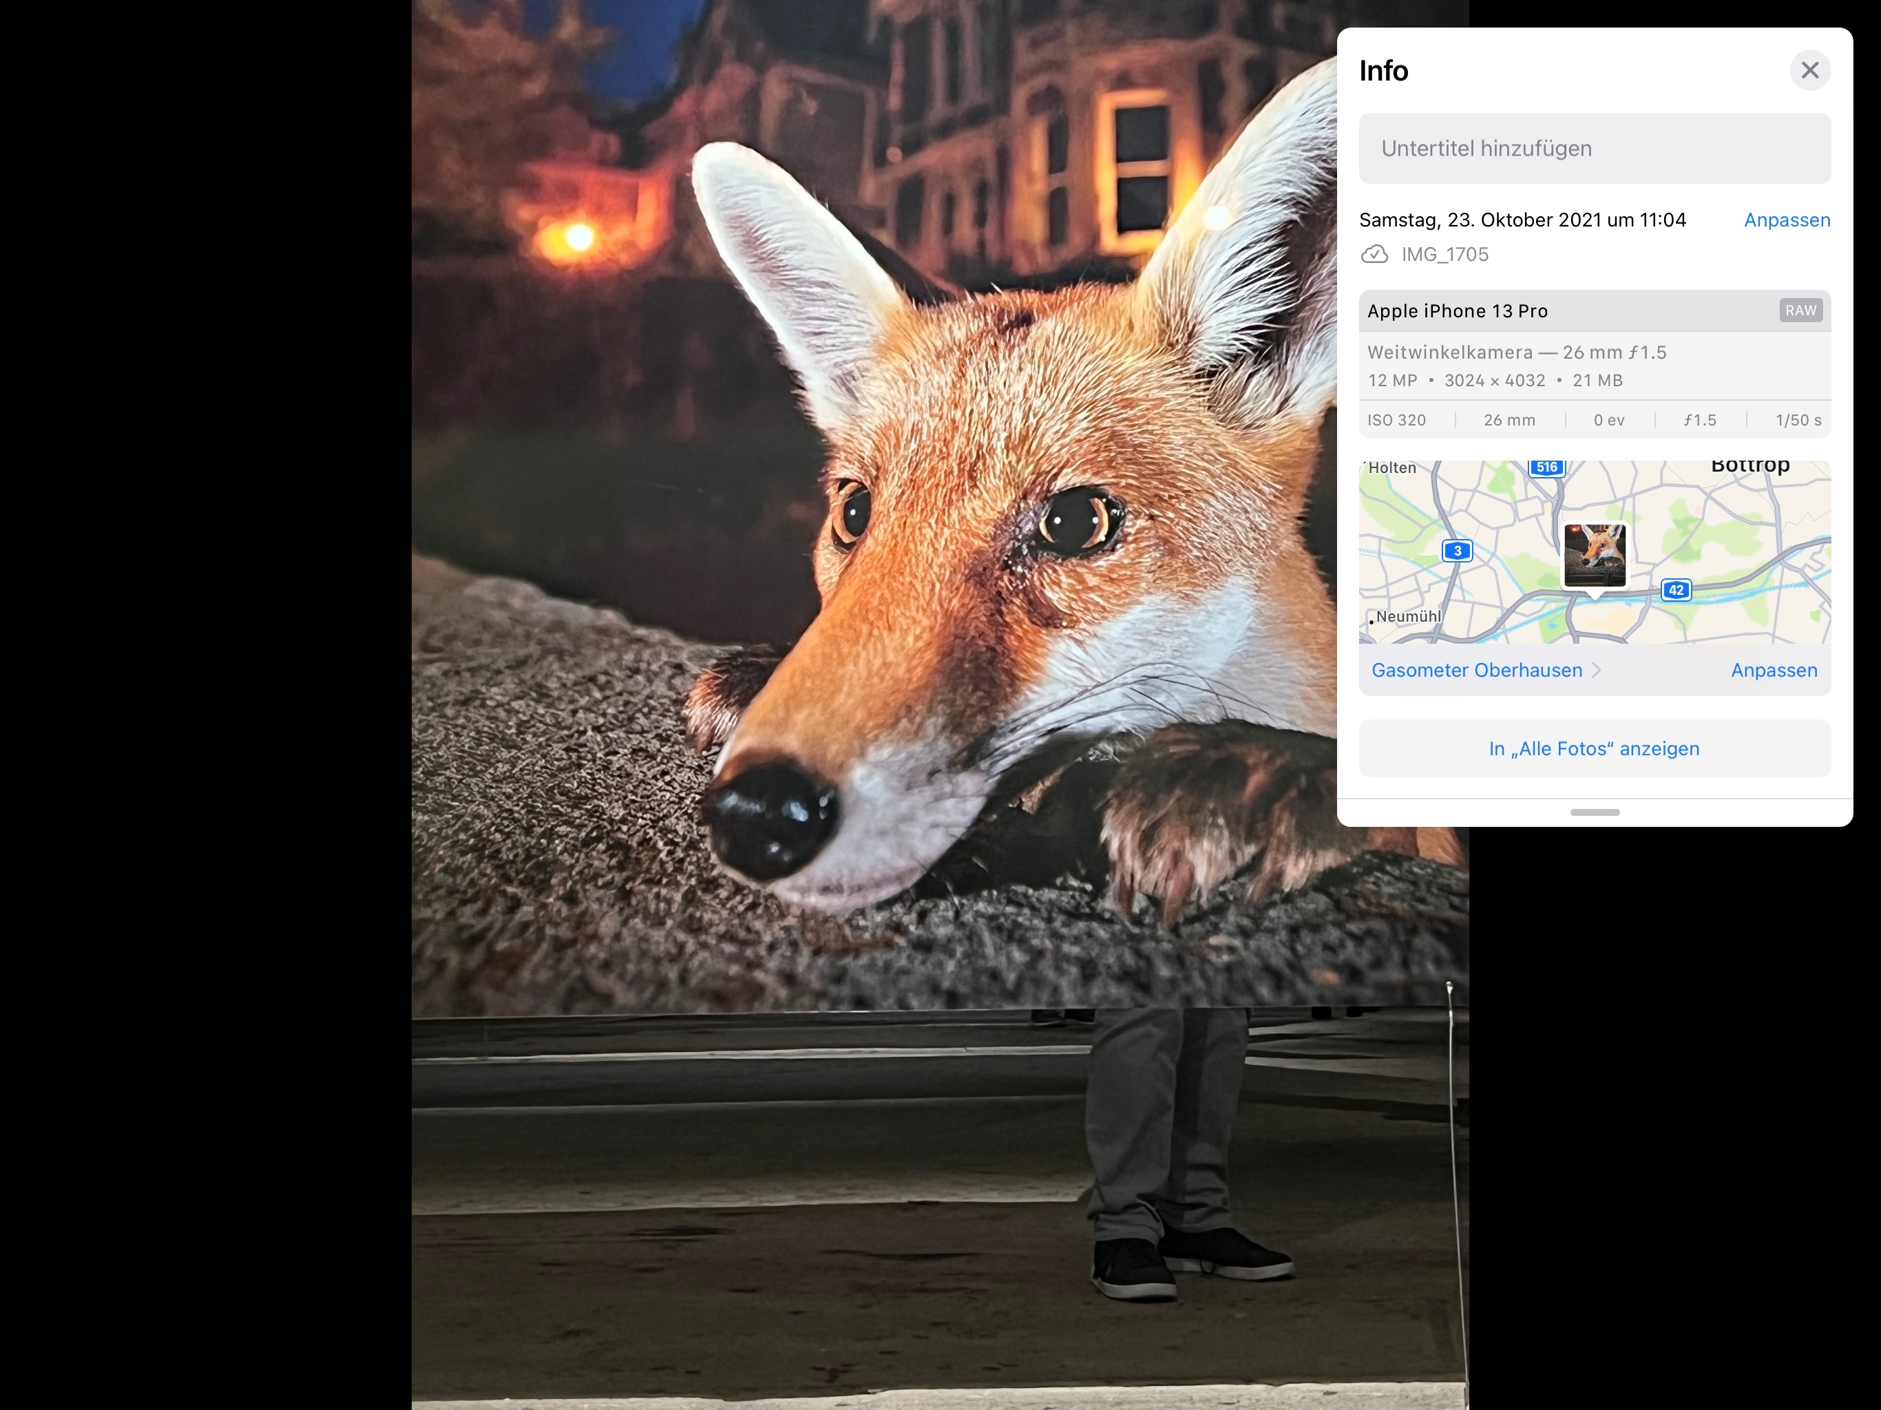Click the route 3 shield on map

tap(1457, 551)
